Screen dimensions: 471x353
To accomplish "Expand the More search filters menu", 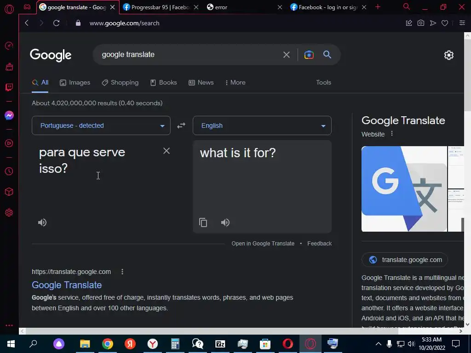I will 235,83.
